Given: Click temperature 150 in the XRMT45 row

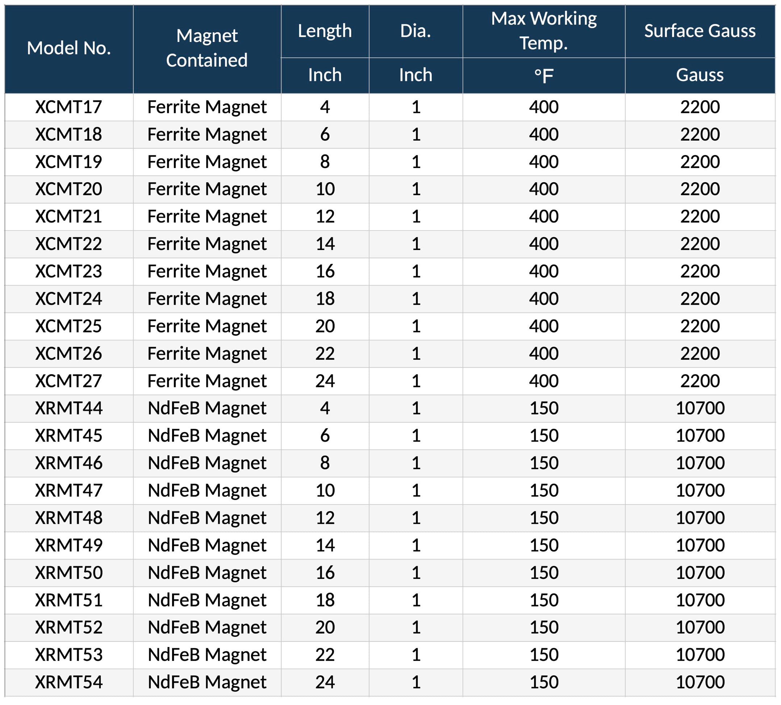Looking at the screenshot, I should click(544, 436).
